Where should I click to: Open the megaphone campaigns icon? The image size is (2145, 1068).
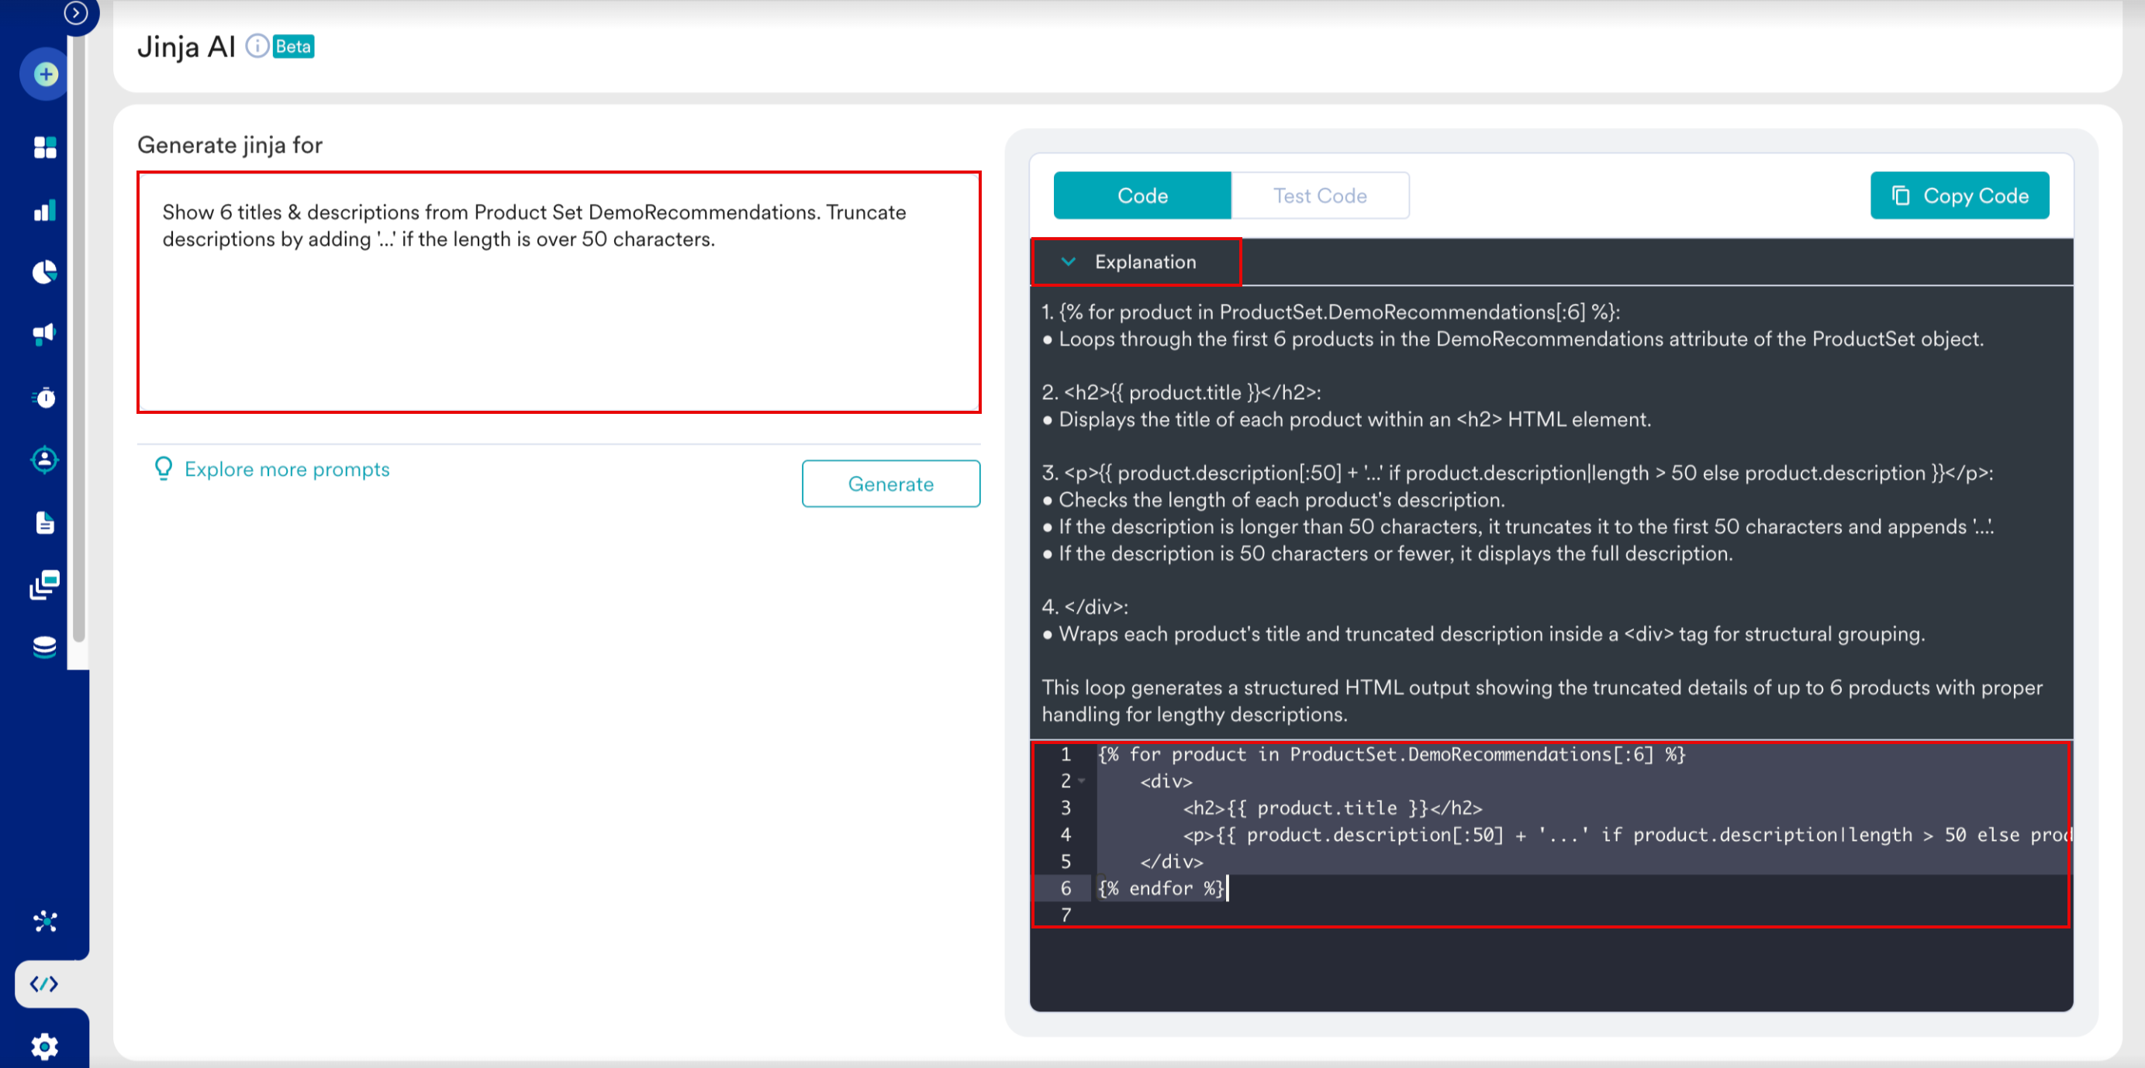click(x=45, y=334)
